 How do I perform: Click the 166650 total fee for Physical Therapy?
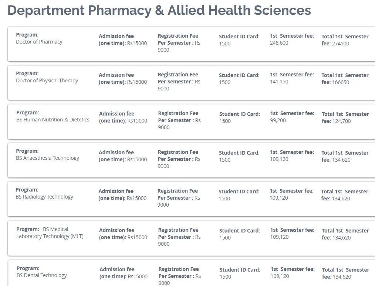coord(341,82)
